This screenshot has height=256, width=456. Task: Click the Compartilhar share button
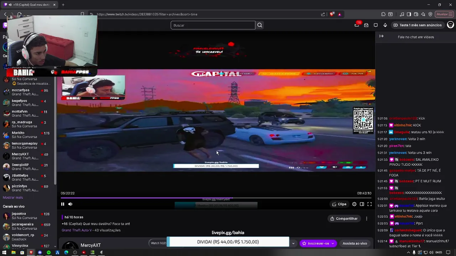tap(344, 219)
